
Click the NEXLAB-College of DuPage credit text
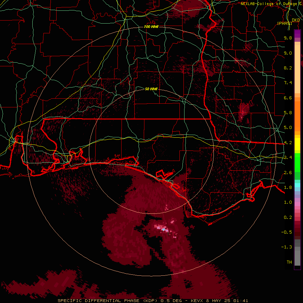tap(272, 4)
